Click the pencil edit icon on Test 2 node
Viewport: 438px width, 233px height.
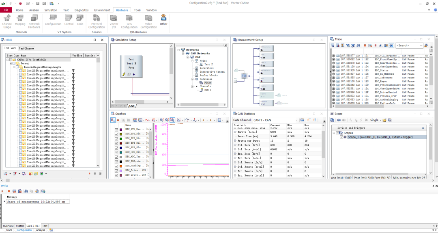(124, 74)
